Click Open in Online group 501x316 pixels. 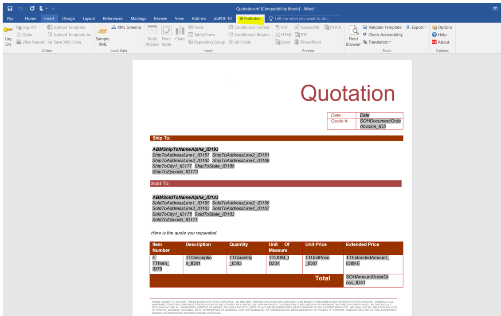pyautogui.click(x=24, y=35)
